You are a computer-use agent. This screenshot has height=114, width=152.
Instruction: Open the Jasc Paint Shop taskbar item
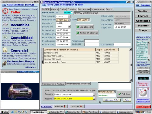[90, 112]
